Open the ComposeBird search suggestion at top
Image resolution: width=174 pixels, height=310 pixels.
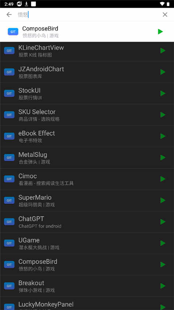pyautogui.click(x=87, y=32)
